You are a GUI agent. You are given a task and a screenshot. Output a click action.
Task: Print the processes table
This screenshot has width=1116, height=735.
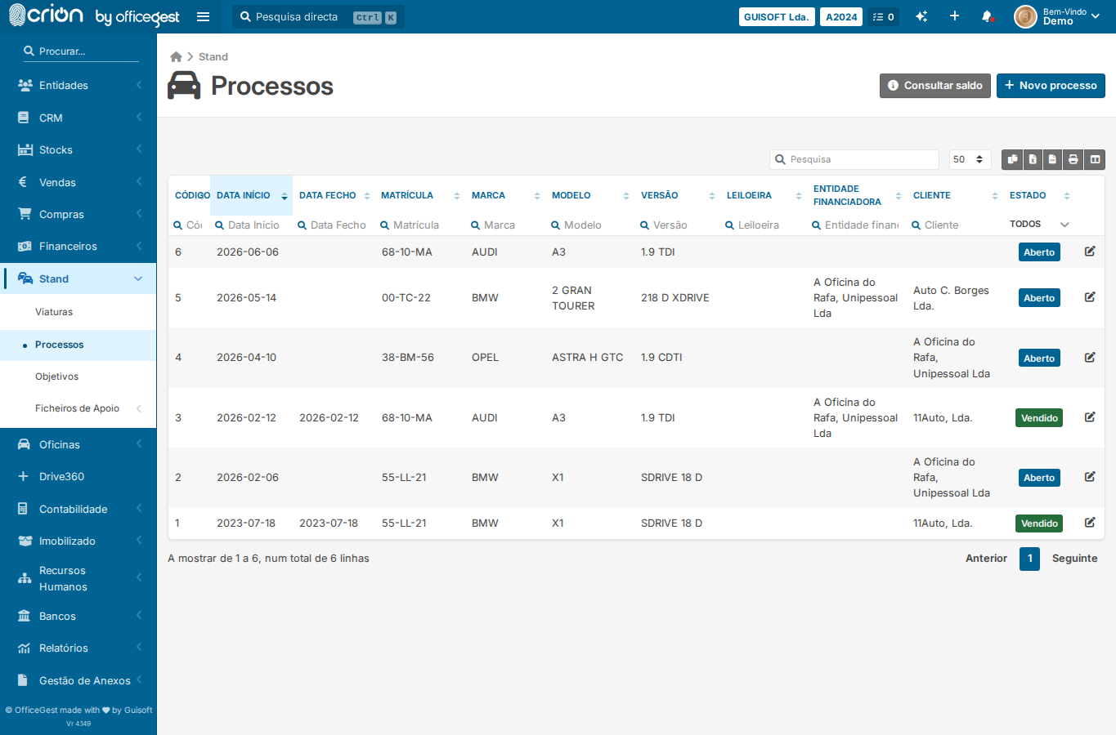1073,159
